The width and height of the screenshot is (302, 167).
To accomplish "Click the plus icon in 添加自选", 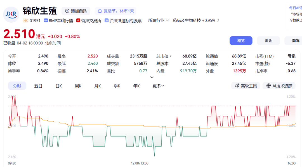I will click(x=67, y=11).
